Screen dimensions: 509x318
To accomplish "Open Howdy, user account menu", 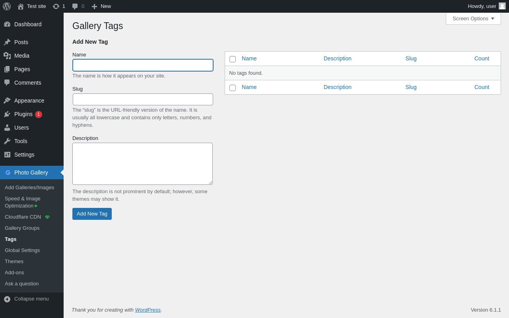I will [x=487, y=6].
